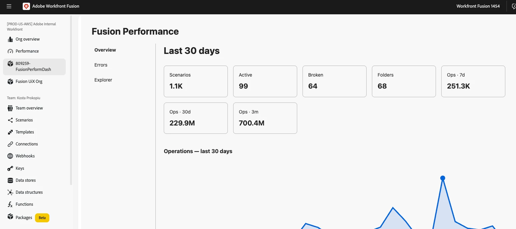Image resolution: width=516 pixels, height=229 pixels.
Task: Click the Last 30 days heading
Action: 192,51
